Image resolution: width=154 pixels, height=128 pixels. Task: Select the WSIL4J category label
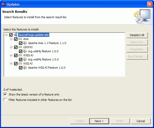28,63
